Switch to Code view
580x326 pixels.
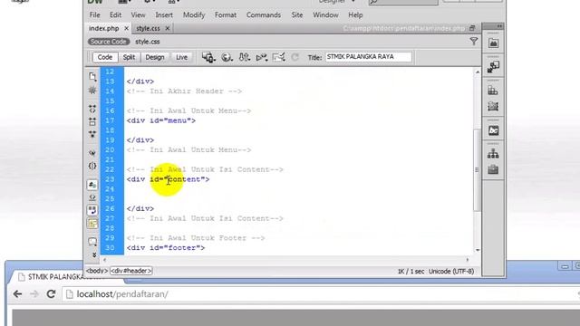(x=105, y=57)
